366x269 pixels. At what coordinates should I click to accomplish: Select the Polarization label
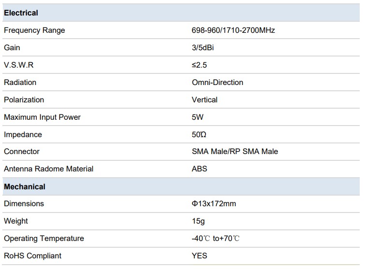[x=24, y=100]
